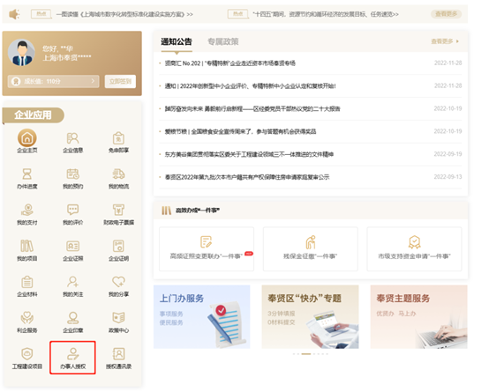Open the 企业主页 home icon
The height and width of the screenshot is (392, 489).
pos(27,138)
